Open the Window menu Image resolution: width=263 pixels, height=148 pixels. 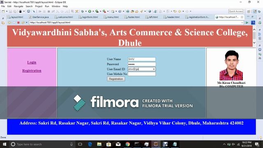pyautogui.click(x=56, y=7)
